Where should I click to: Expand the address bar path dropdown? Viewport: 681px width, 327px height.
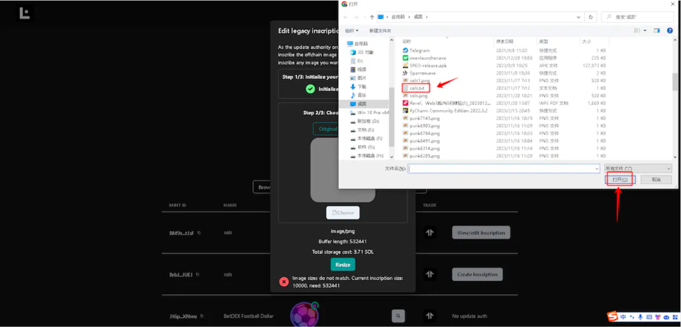pyautogui.click(x=579, y=17)
